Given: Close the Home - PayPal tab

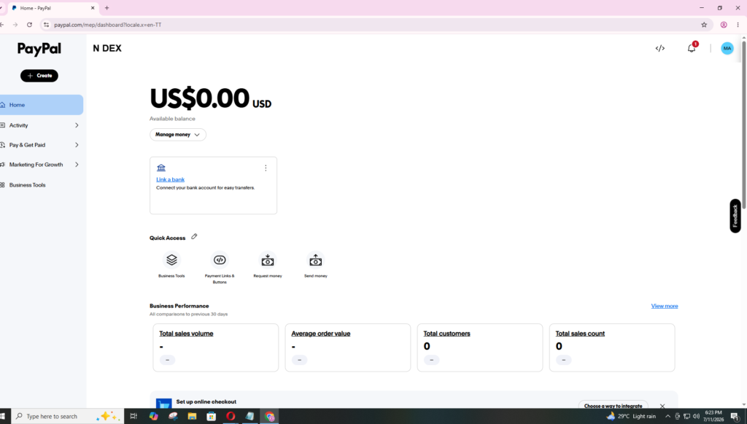Looking at the screenshot, I should click(x=93, y=8).
